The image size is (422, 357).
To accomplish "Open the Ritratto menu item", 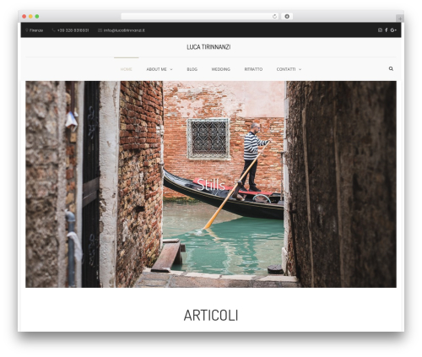I will tap(253, 69).
